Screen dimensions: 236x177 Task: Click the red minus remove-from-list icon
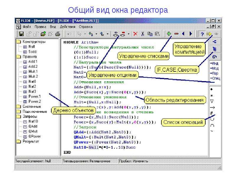(176, 34)
